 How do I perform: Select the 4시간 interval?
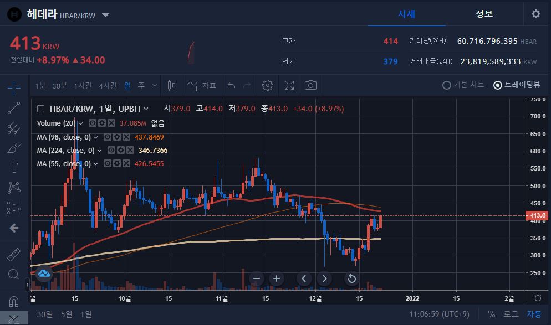click(x=108, y=85)
